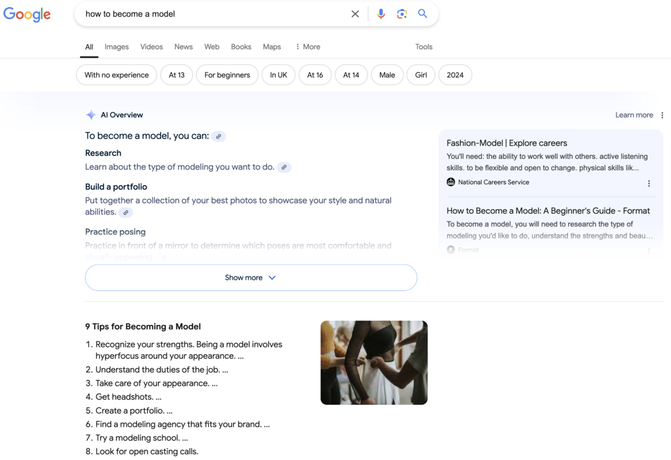The image size is (671, 460).
Task: Open the Tools options
Action: click(x=424, y=47)
